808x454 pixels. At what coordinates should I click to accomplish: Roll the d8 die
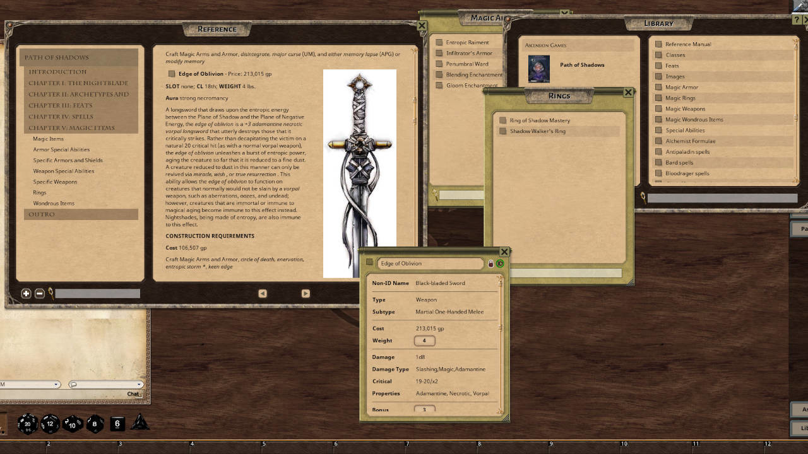pos(93,424)
